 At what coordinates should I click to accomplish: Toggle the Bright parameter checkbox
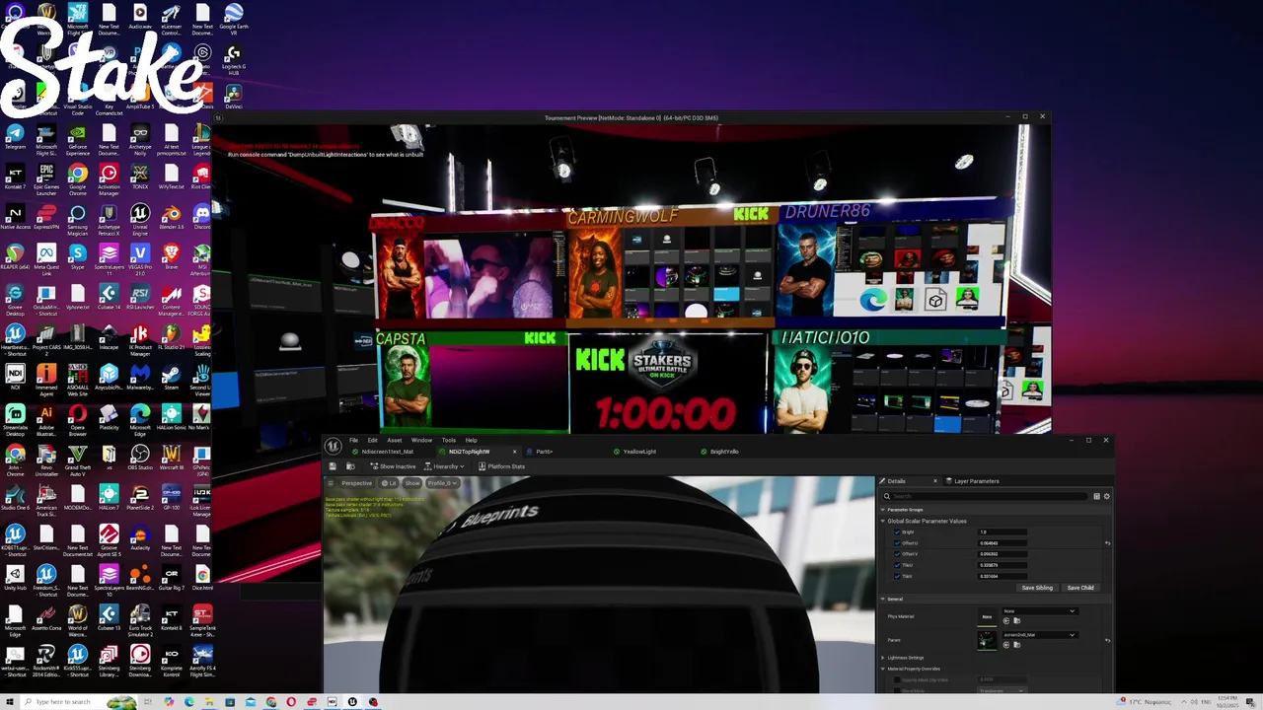[897, 532]
